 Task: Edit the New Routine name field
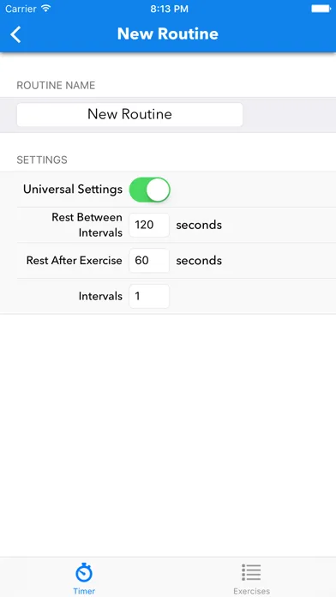pos(129,115)
